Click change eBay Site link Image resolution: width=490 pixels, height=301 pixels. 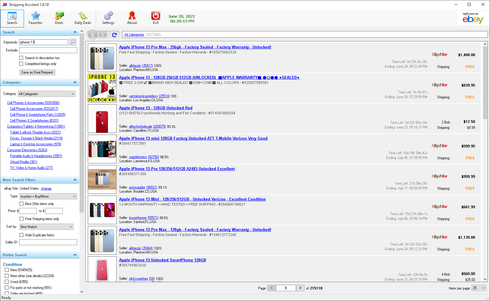(x=46, y=188)
